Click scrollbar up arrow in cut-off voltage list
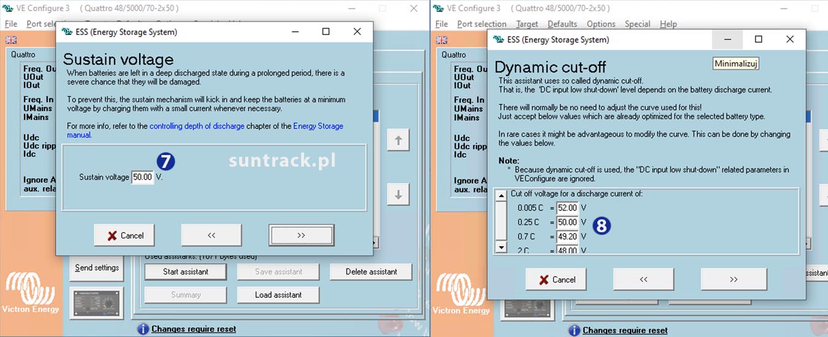This screenshot has width=828, height=337. pyautogui.click(x=501, y=196)
